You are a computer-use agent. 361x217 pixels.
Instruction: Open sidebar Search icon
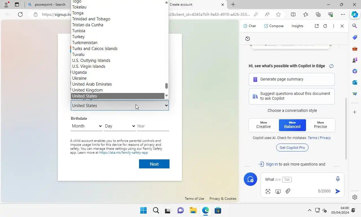click(355, 26)
